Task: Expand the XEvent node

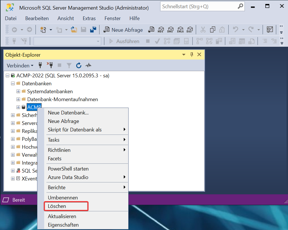Action: [x=13, y=178]
